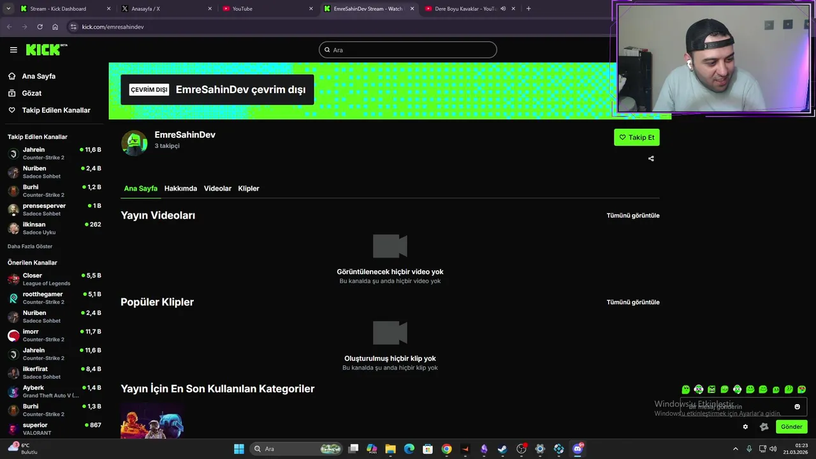
Task: Insert the first green Kick emote
Action: [x=686, y=390]
